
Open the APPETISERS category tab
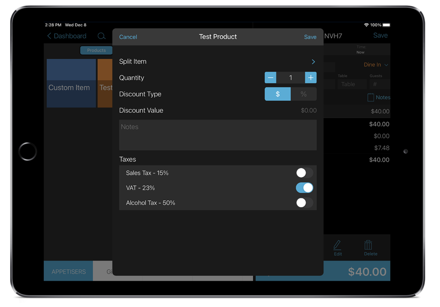point(69,272)
